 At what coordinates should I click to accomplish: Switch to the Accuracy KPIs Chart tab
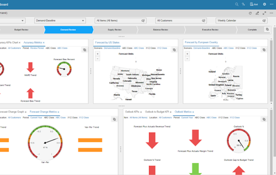[x=9, y=42]
